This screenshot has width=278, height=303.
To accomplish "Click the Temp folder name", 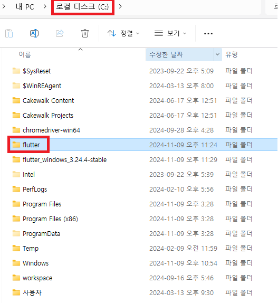I will (x=31, y=249).
